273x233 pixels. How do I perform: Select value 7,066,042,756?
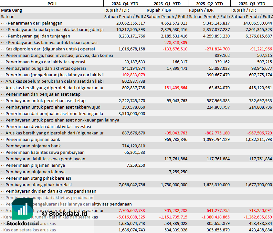click(132, 185)
